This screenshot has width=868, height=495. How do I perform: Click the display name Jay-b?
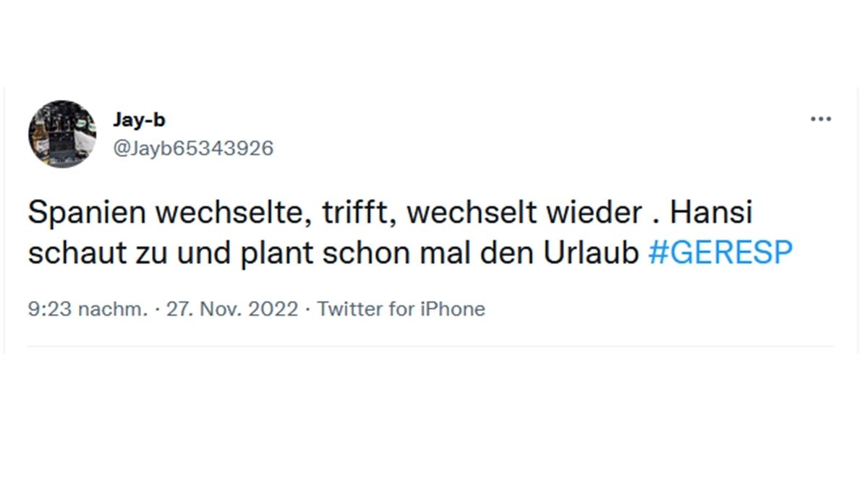click(140, 119)
